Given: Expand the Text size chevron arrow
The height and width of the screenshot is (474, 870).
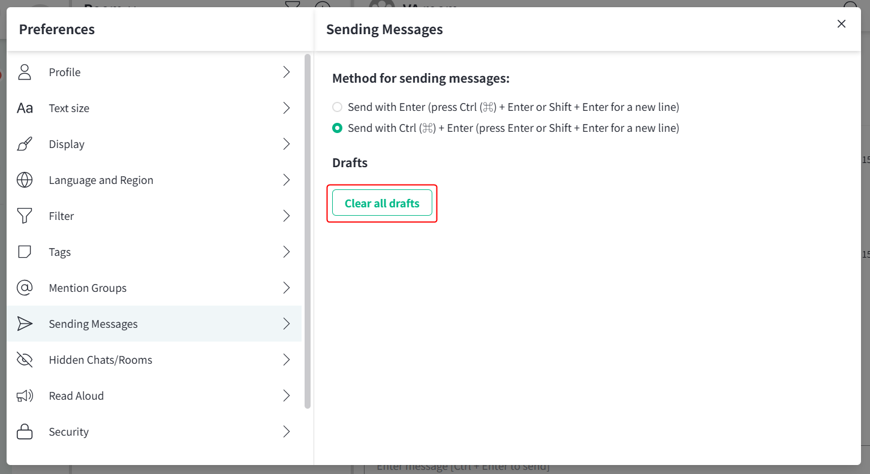Looking at the screenshot, I should coord(287,108).
